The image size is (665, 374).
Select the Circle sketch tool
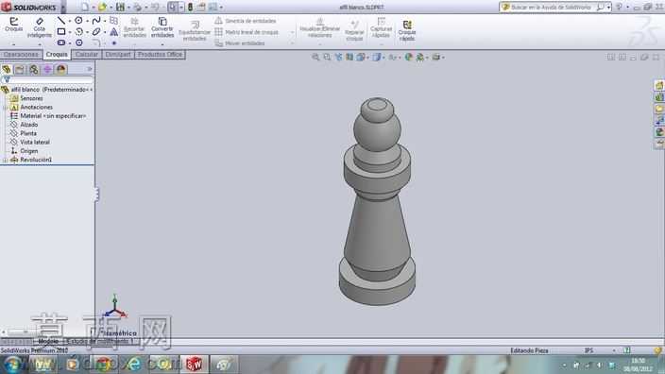point(79,21)
